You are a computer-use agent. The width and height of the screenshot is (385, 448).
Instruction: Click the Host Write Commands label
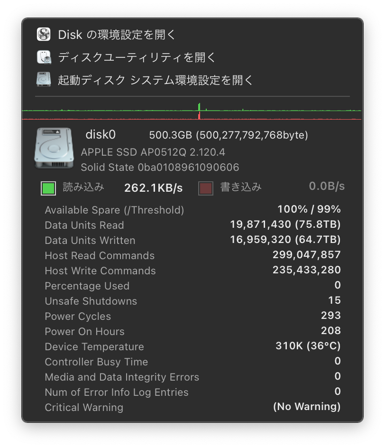pos(100,271)
